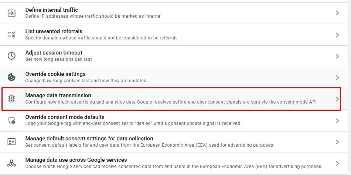Click the 'Set how long sessions can last' description

pos(58,59)
